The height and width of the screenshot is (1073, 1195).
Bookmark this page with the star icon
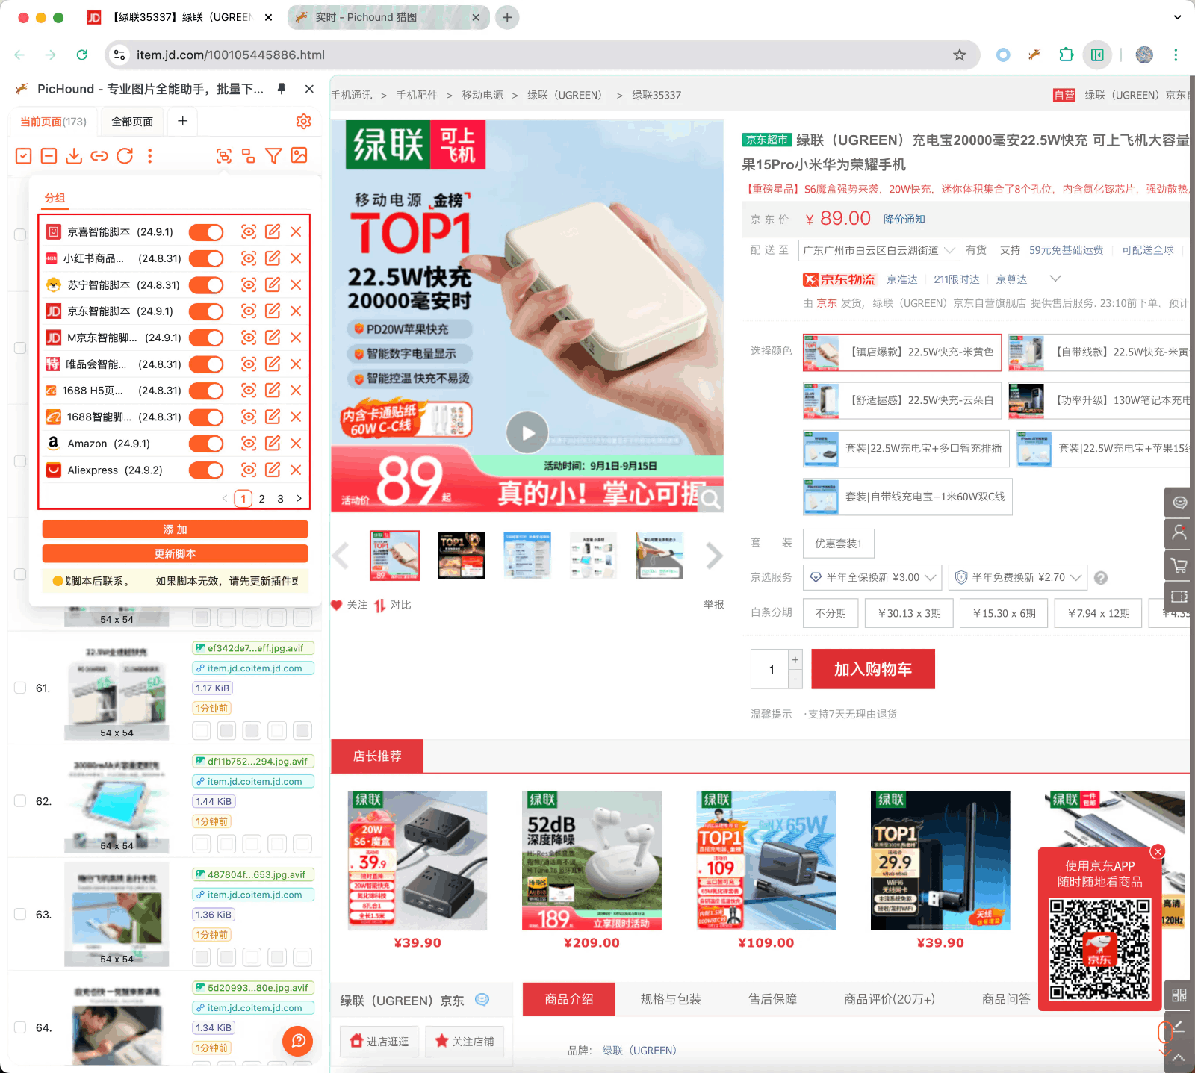[x=960, y=55]
